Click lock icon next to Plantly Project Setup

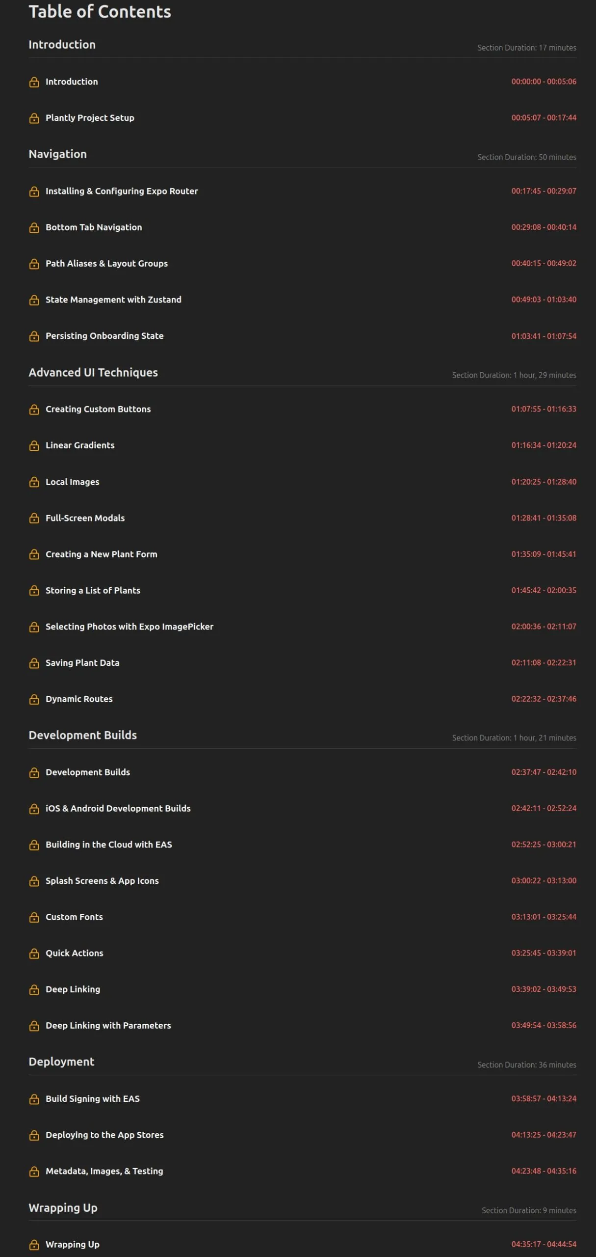(x=34, y=118)
